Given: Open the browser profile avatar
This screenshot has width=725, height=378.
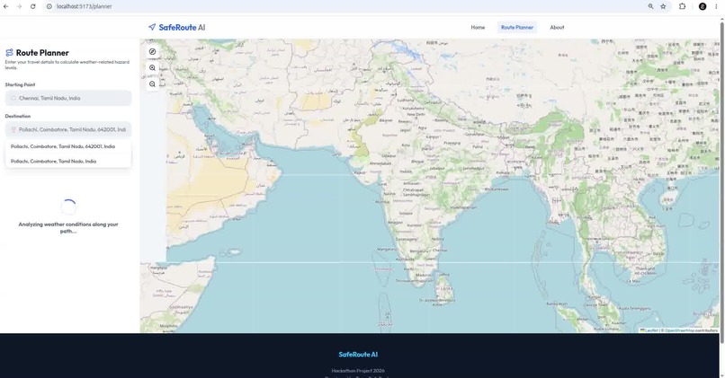Looking at the screenshot, I should [703, 6].
